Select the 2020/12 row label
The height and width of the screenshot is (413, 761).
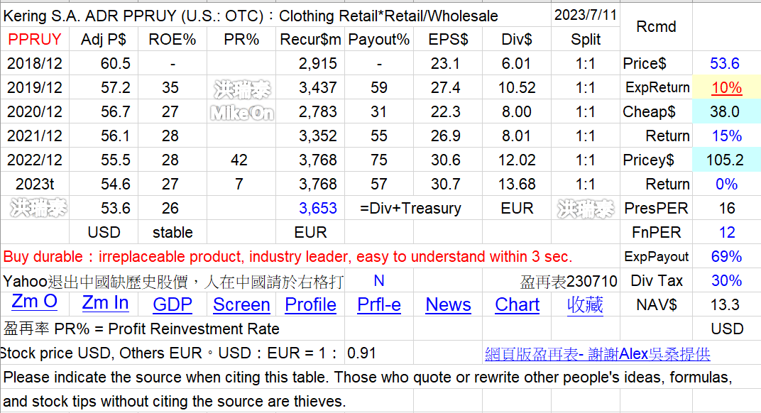tap(35, 111)
